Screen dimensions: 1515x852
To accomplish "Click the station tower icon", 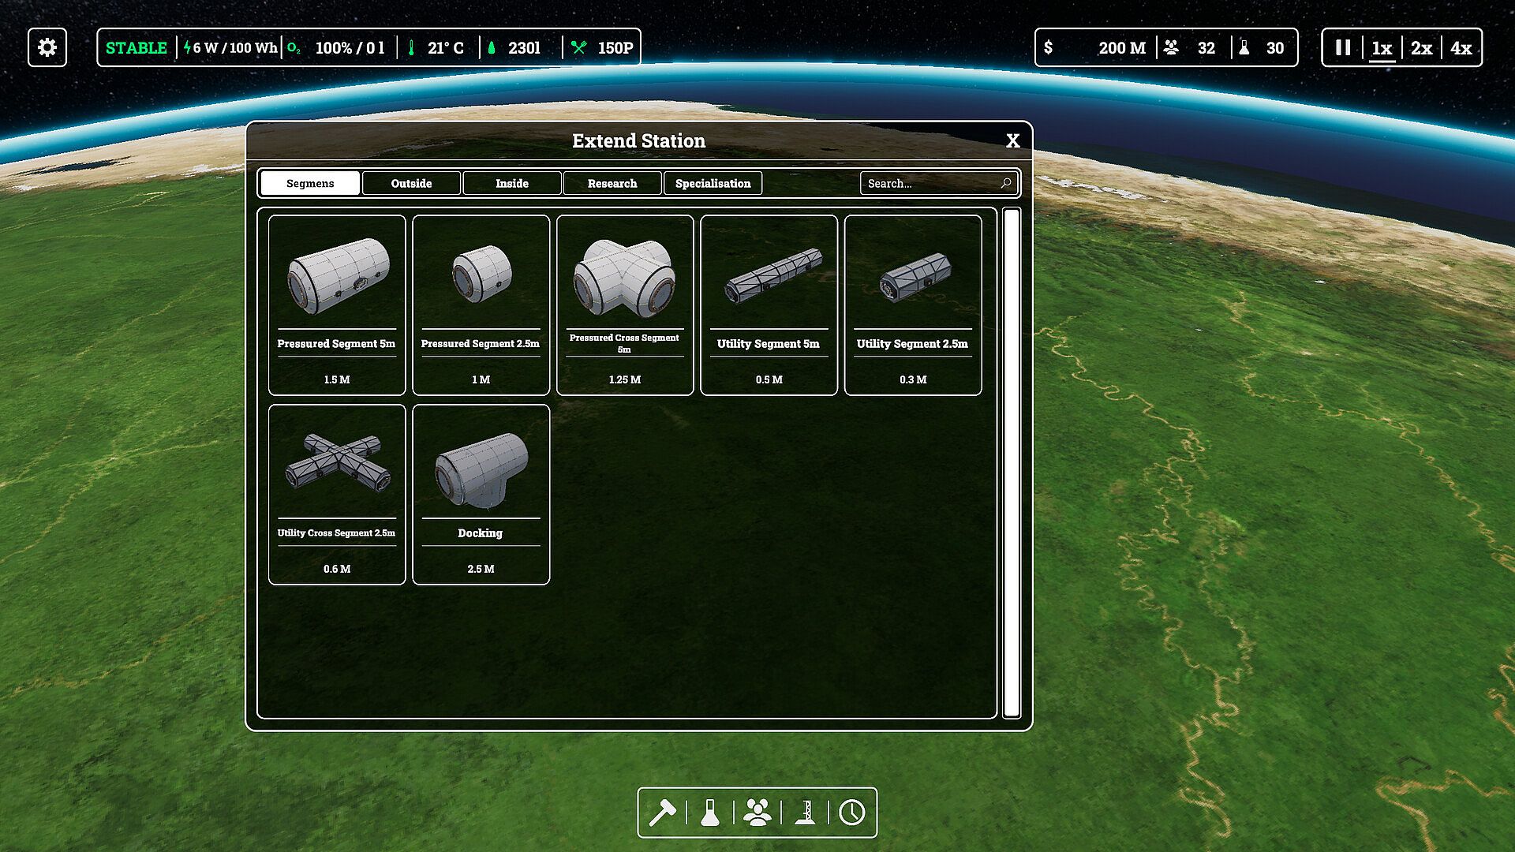I will [805, 813].
